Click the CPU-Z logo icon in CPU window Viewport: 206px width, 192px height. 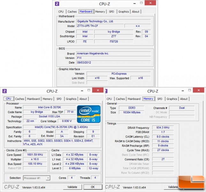[x=4, y=91]
